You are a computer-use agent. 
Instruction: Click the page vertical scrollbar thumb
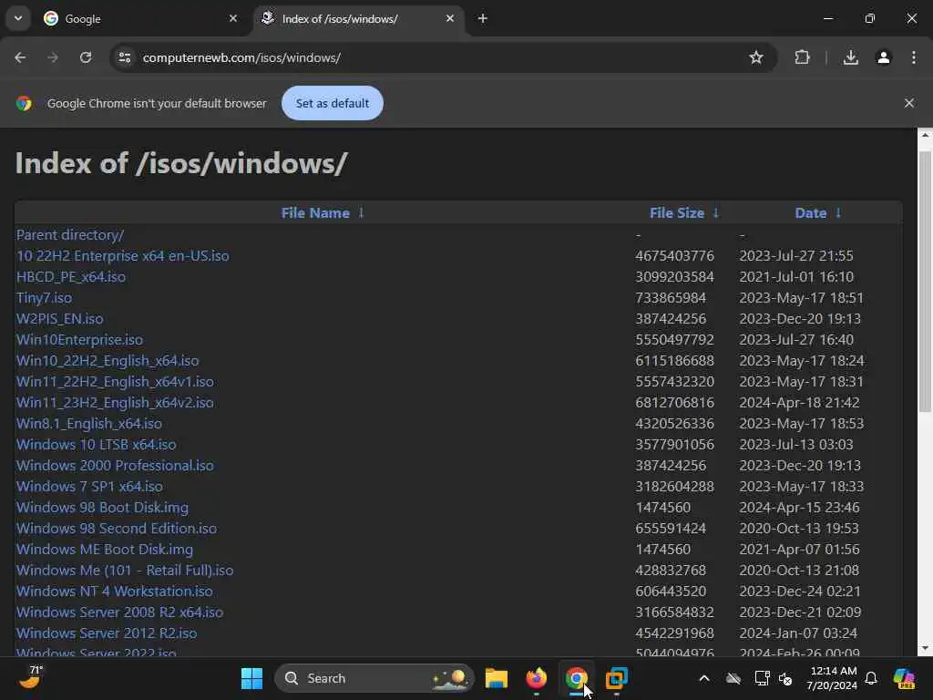pyautogui.click(x=925, y=281)
